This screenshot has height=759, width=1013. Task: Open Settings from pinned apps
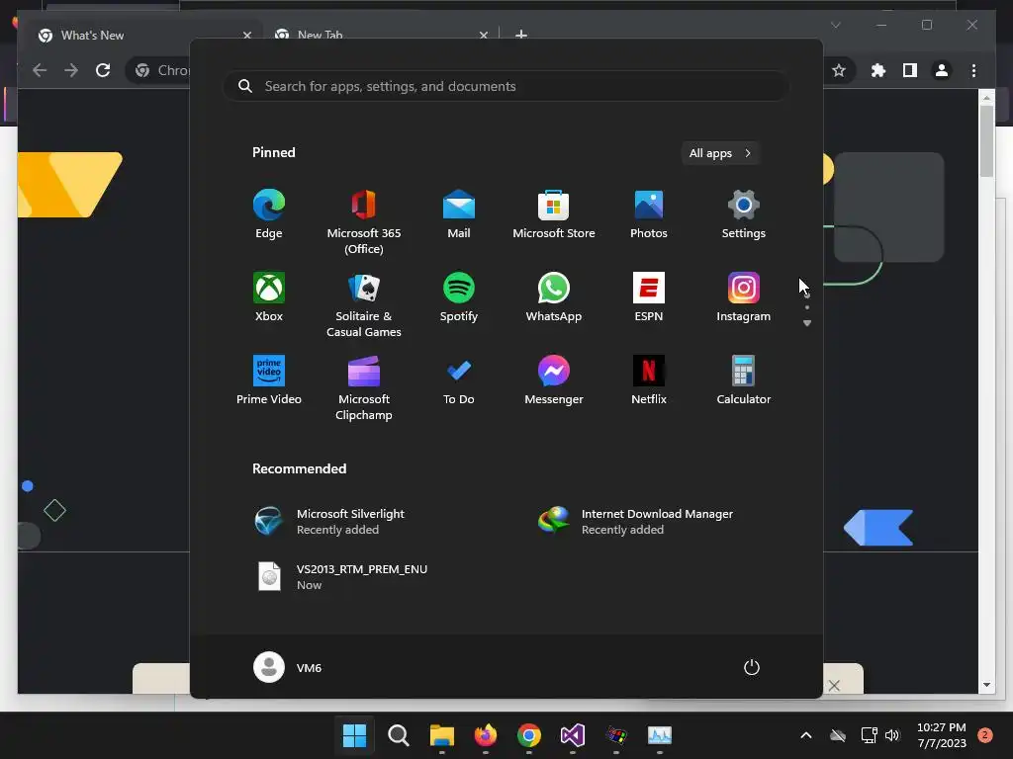[x=744, y=214]
